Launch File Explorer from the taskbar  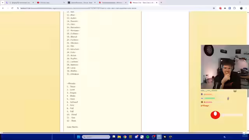pos(119,137)
